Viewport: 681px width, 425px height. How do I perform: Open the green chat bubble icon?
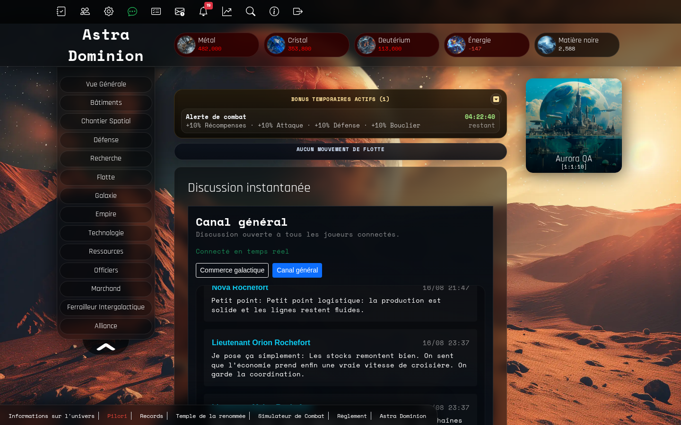point(132,11)
